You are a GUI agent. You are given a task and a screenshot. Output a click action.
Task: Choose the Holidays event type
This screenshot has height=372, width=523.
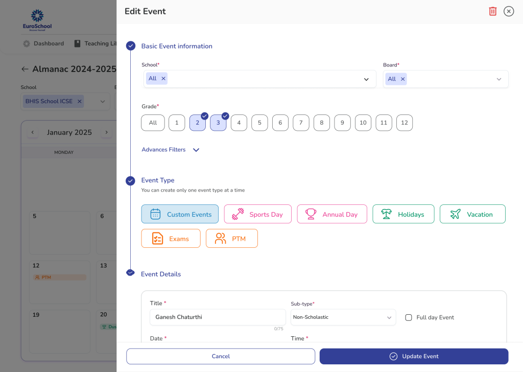point(403,215)
